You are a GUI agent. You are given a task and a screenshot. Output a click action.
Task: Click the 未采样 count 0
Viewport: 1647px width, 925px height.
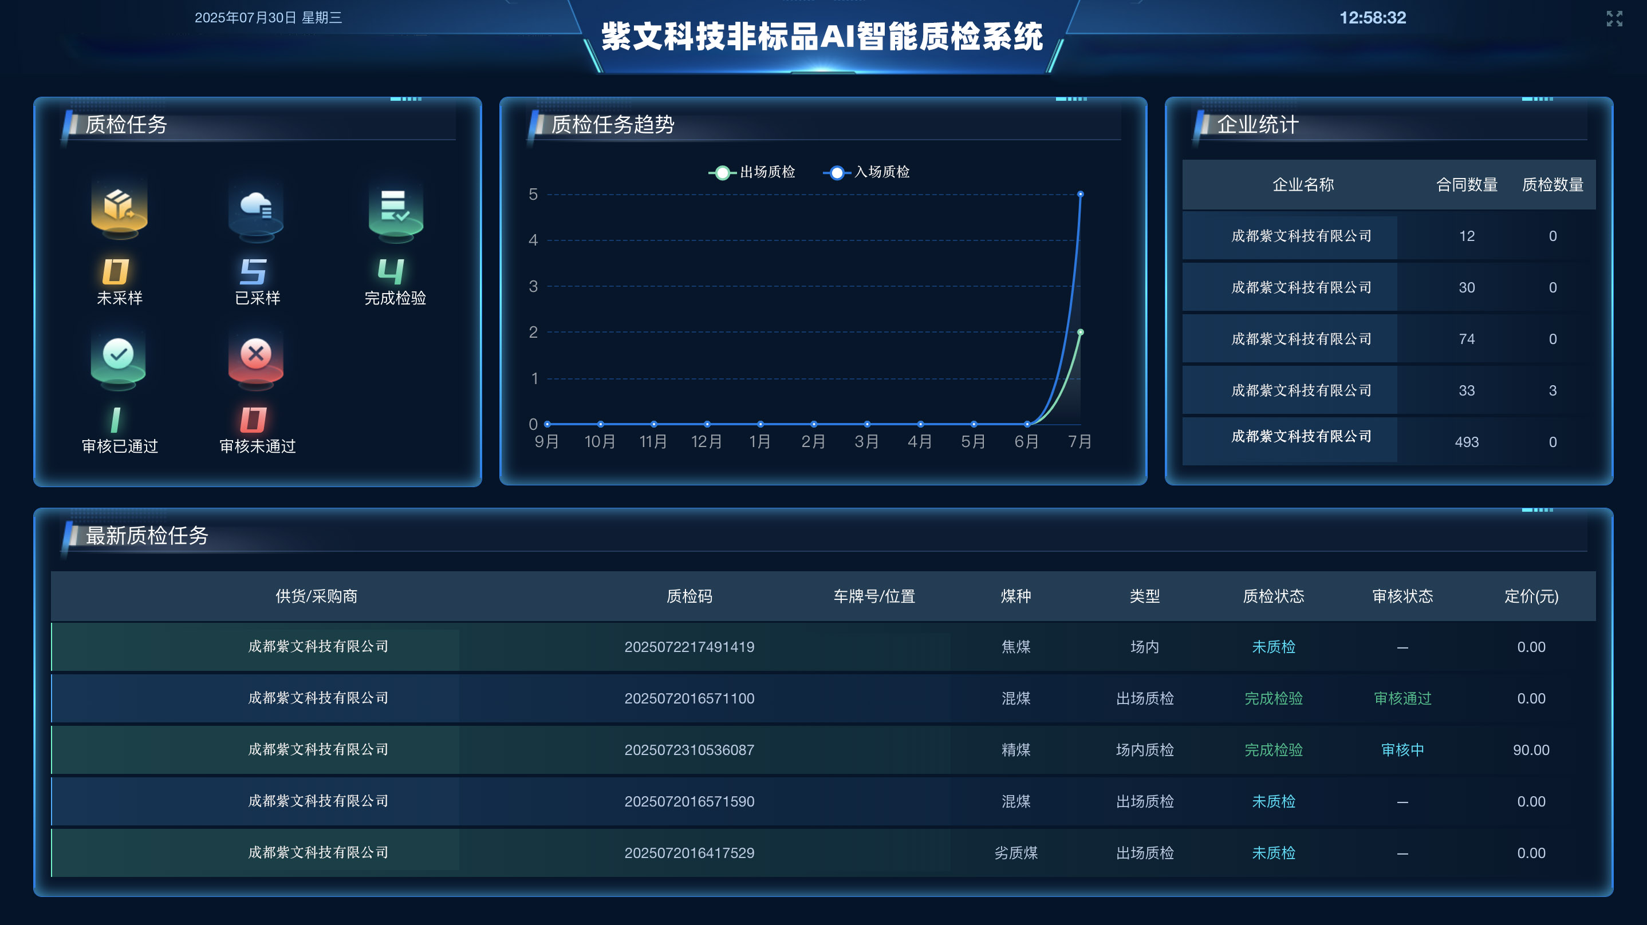tap(116, 271)
